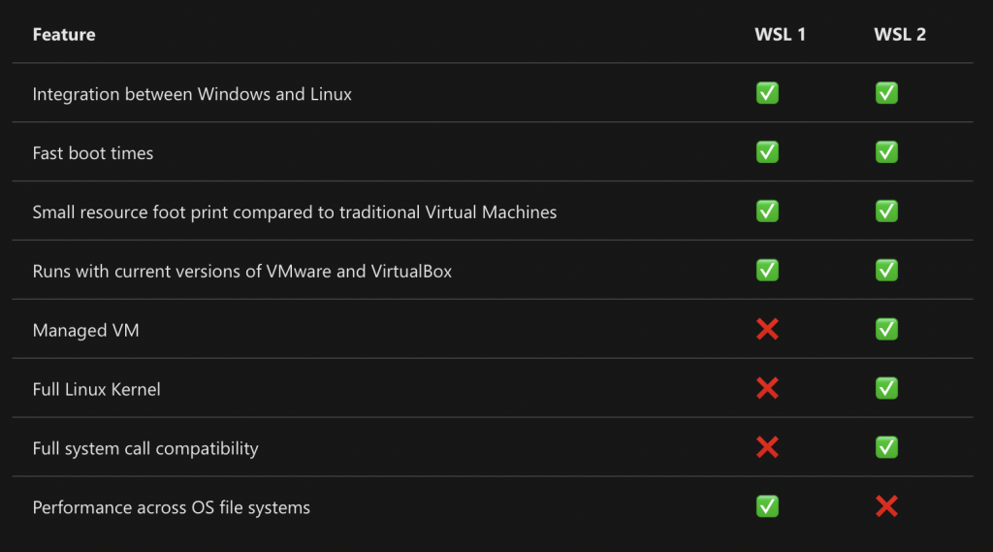The width and height of the screenshot is (993, 552).
Task: Click WSL 1 checkmark for VMware and VirtualBox row
Action: (x=767, y=270)
